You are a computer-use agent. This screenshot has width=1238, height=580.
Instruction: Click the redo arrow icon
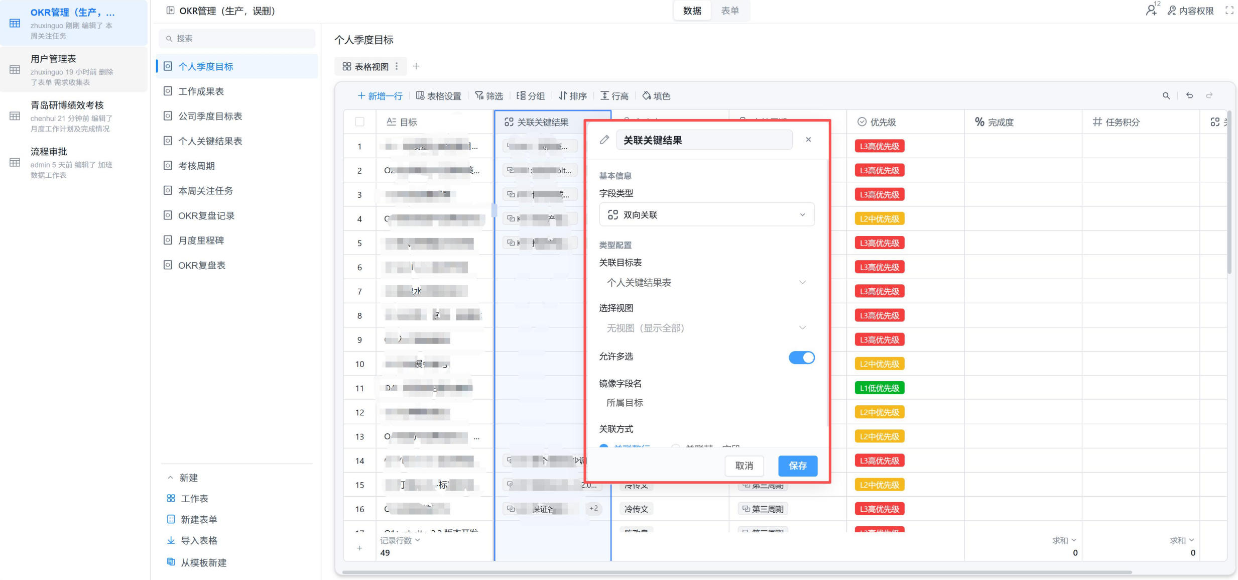pos(1209,95)
